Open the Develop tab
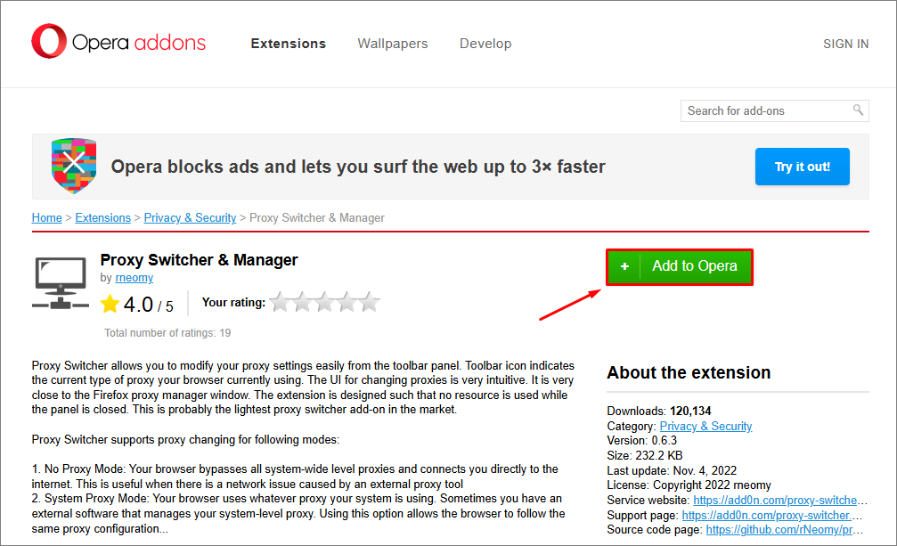 point(485,44)
